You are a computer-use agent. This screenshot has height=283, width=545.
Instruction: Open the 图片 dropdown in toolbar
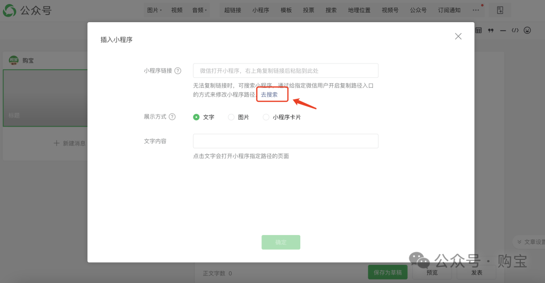154,10
